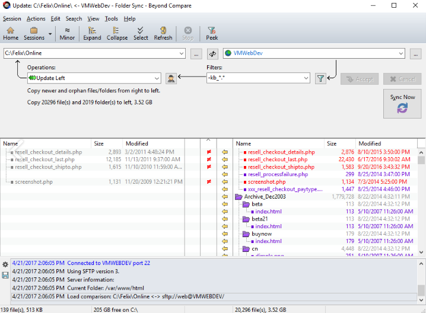Open log options gear icon
This screenshot has height=313, width=426.
(5, 264)
